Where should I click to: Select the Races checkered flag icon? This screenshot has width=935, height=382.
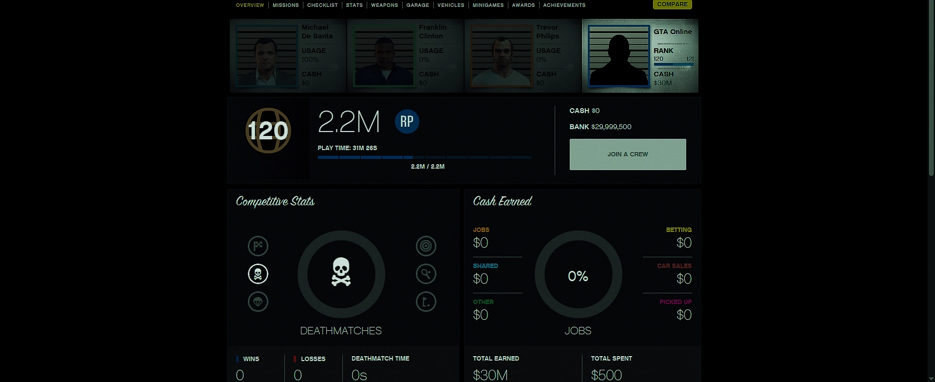click(258, 246)
